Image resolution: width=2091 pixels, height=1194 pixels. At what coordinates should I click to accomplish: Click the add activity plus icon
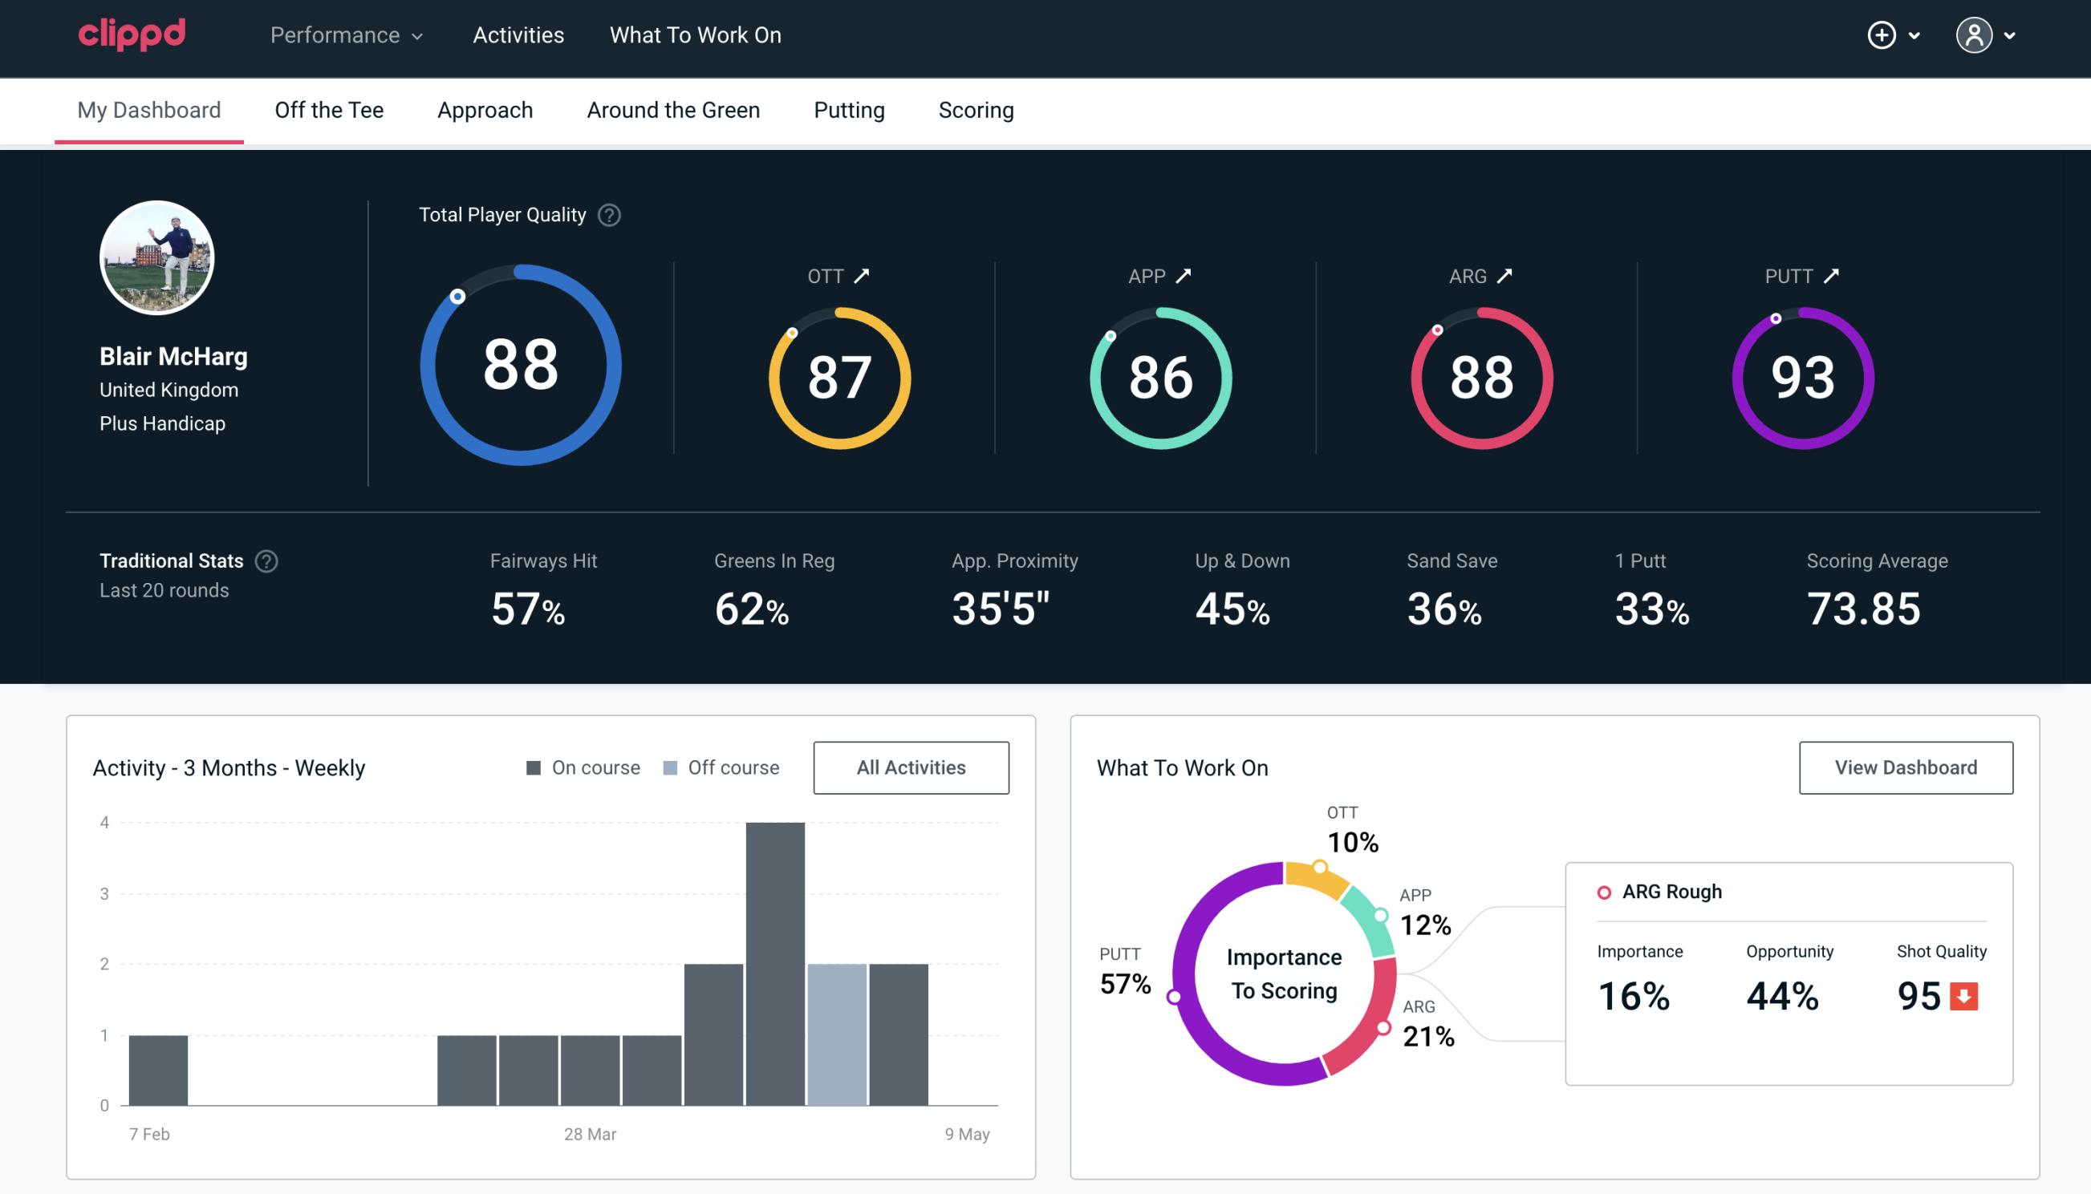[x=1882, y=36]
